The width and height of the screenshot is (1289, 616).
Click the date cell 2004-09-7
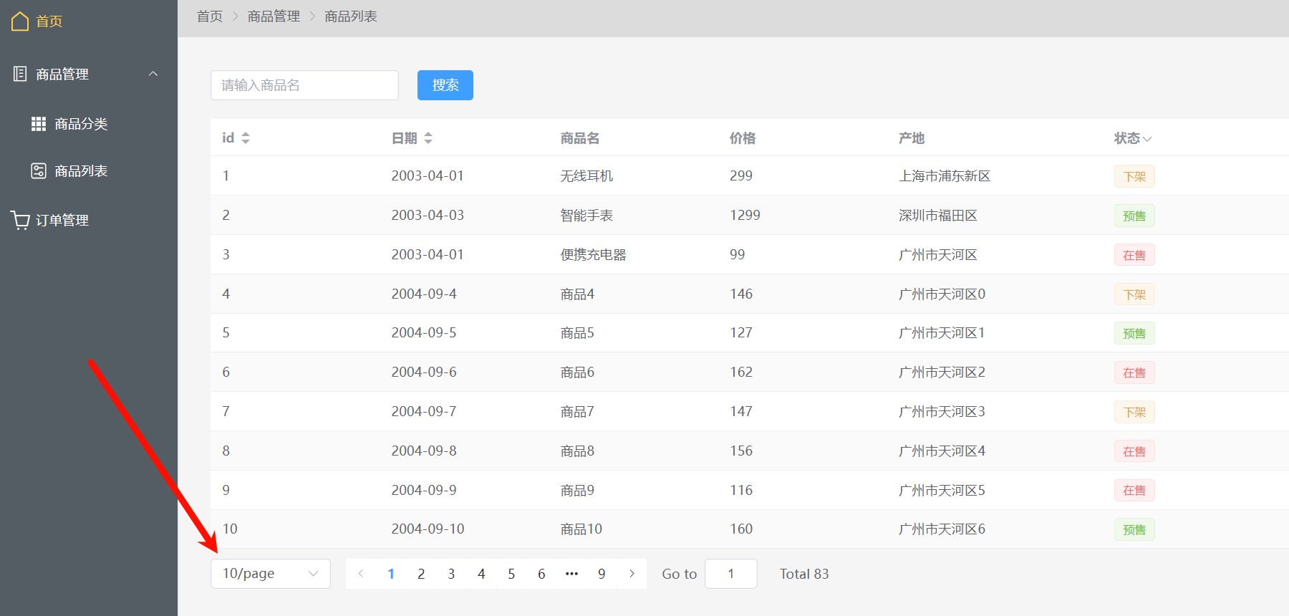[x=424, y=411]
